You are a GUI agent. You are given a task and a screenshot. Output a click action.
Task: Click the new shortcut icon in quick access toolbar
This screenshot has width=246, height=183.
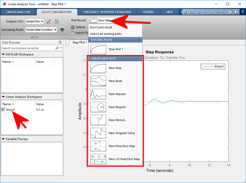click(x=186, y=12)
